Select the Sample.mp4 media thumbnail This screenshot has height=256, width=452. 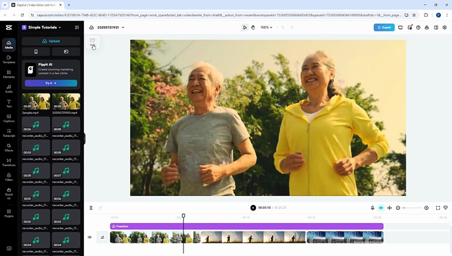[x=36, y=101]
